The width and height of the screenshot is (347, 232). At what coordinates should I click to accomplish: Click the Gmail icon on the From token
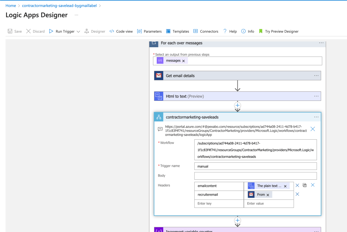pyautogui.click(x=251, y=194)
